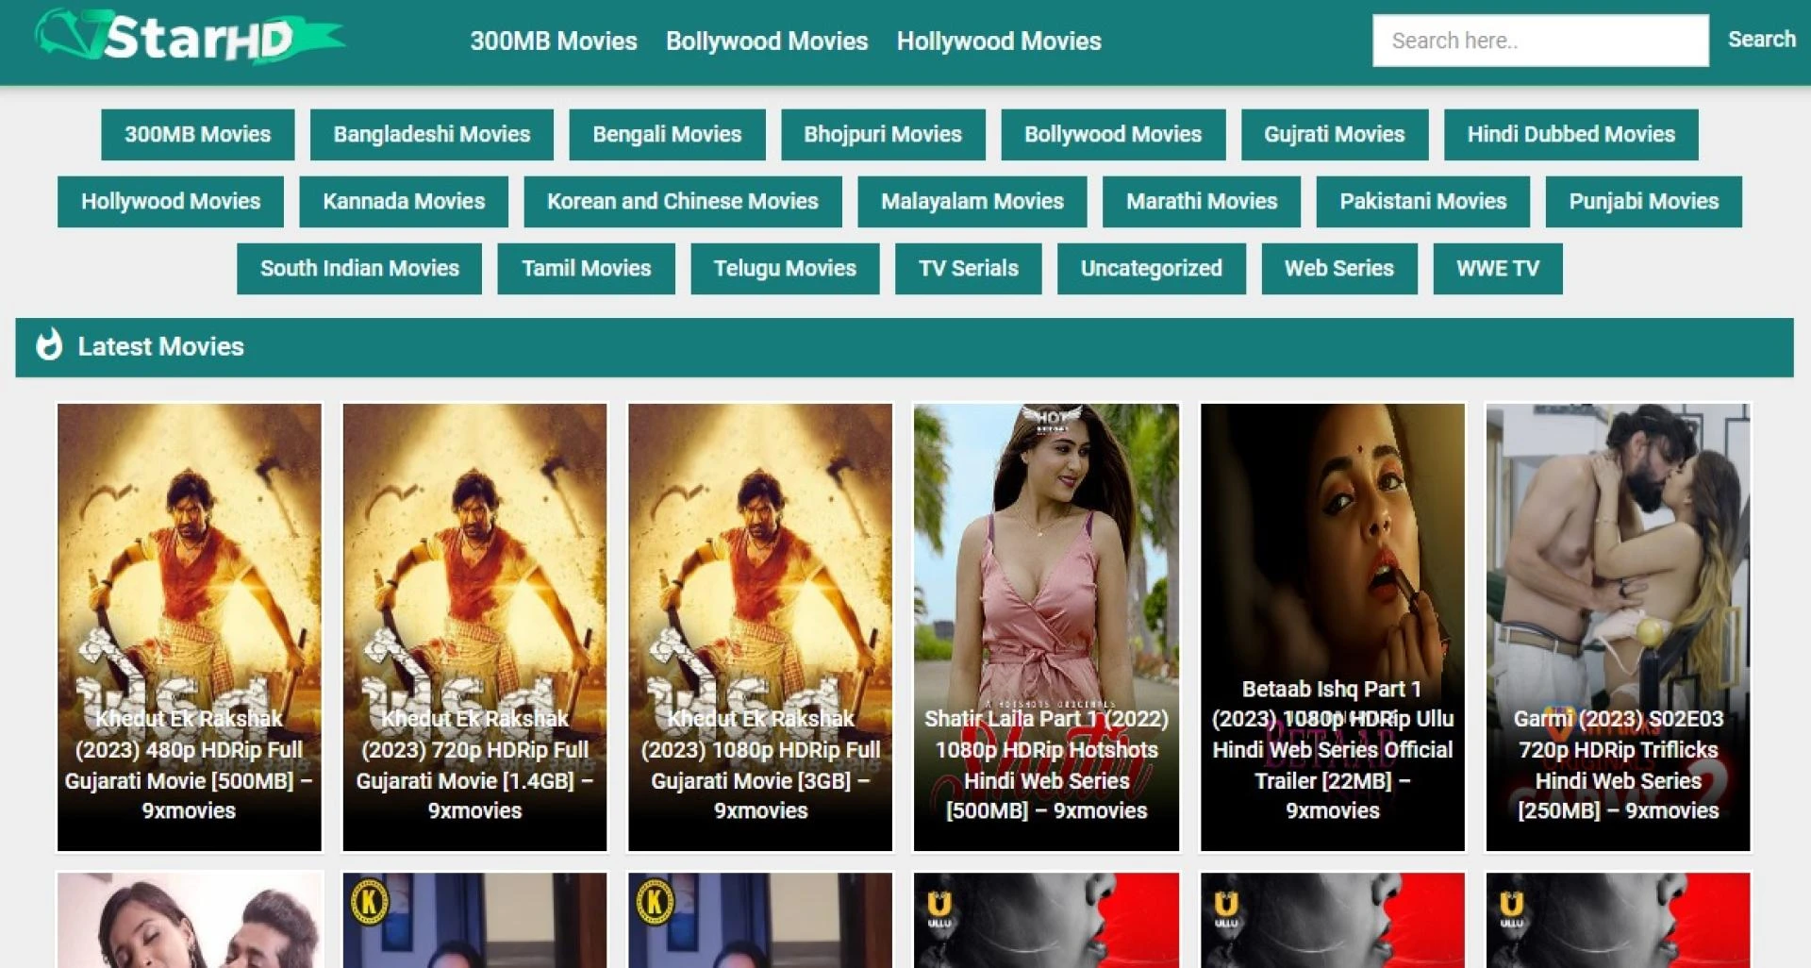Viewport: 1811px width, 968px height.
Task: Open the Bangladeshi Movies category
Action: click(431, 134)
